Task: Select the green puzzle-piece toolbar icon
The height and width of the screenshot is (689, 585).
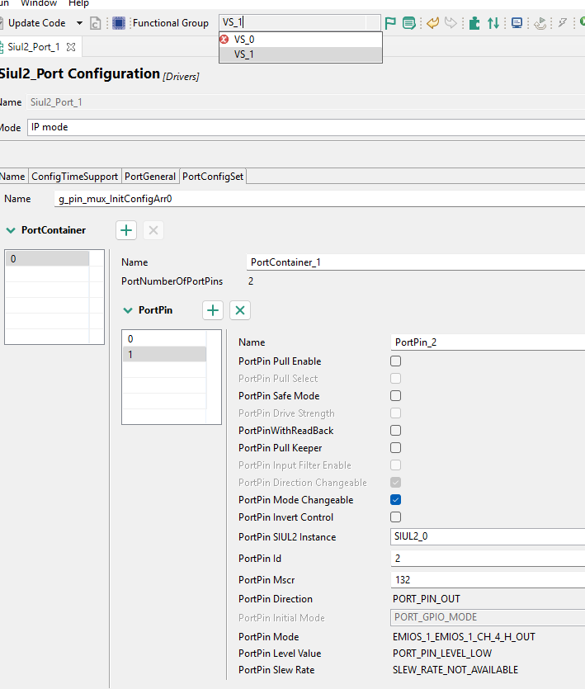Action: 473,22
